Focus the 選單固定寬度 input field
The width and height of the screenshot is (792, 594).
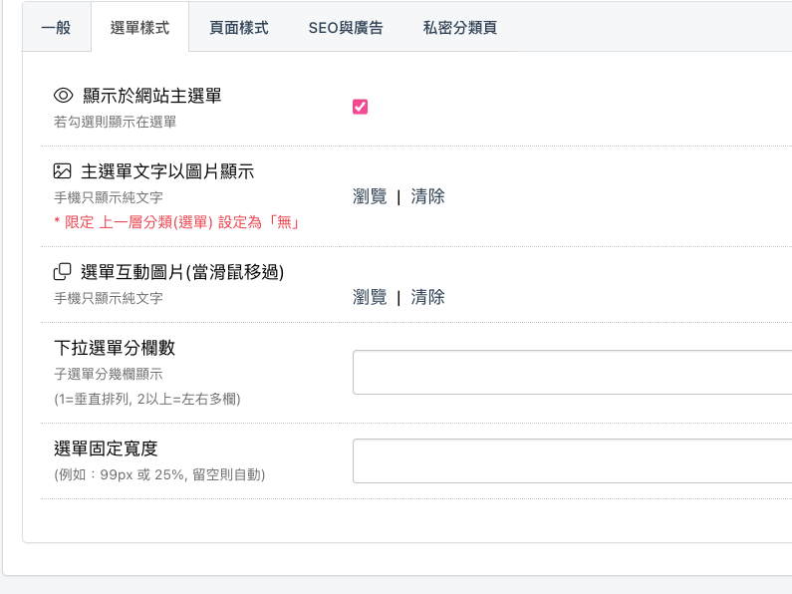pos(572,461)
